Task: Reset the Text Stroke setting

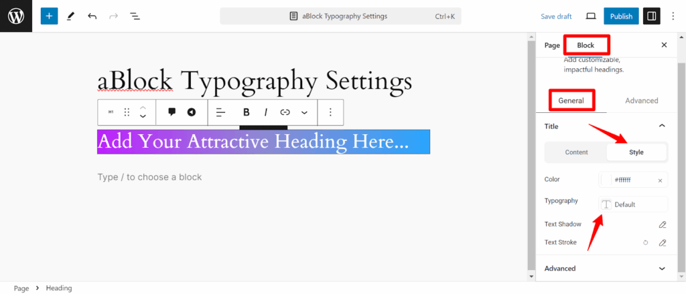Action: pyautogui.click(x=645, y=243)
